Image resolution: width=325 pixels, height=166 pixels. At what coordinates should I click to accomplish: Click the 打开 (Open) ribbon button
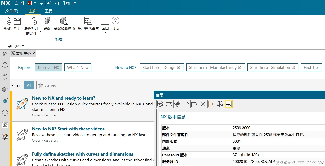[18, 24]
